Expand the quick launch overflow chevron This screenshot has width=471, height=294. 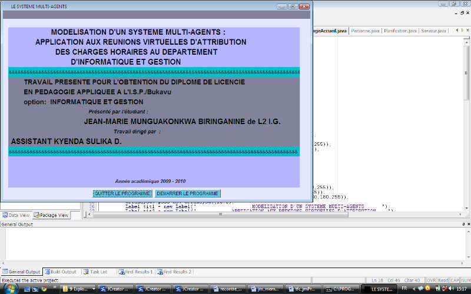tap(54, 288)
